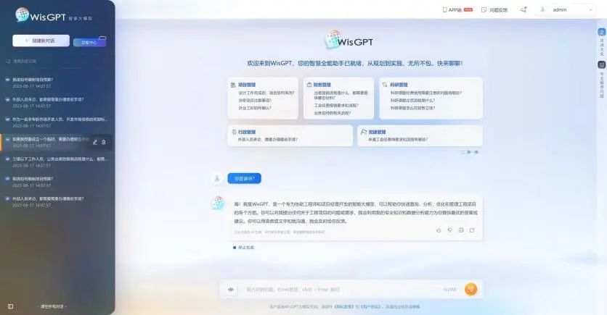Click the suggested question 科研课题立项流程是什么?

[x=412, y=101]
